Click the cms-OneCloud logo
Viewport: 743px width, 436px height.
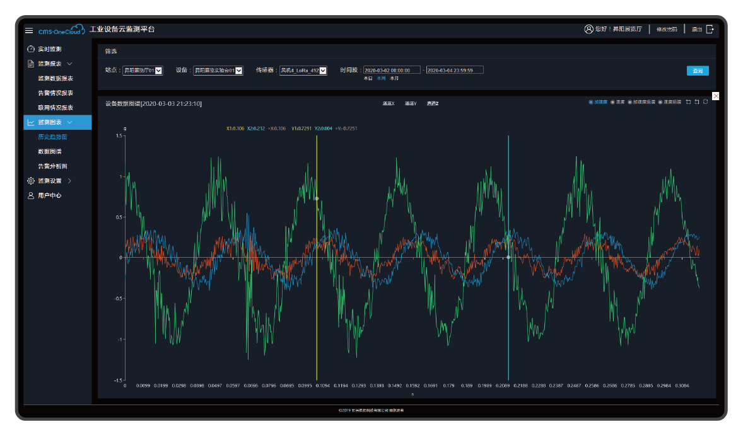point(62,30)
